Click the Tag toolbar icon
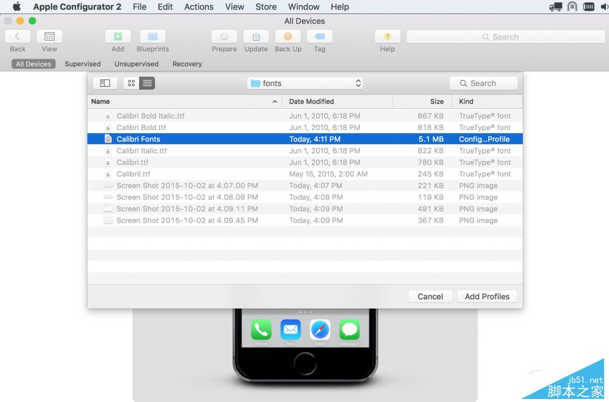 (x=319, y=36)
